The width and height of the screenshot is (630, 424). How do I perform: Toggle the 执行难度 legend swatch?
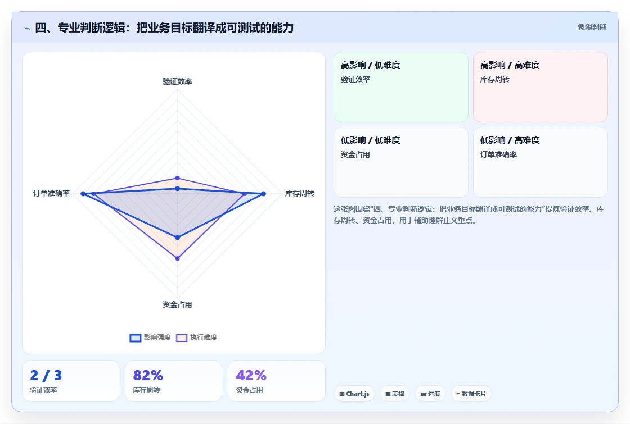[182, 338]
